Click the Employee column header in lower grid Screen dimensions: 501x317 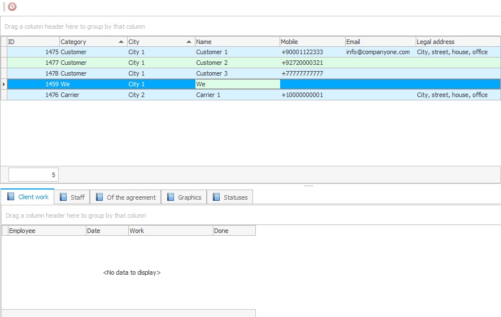46,231
